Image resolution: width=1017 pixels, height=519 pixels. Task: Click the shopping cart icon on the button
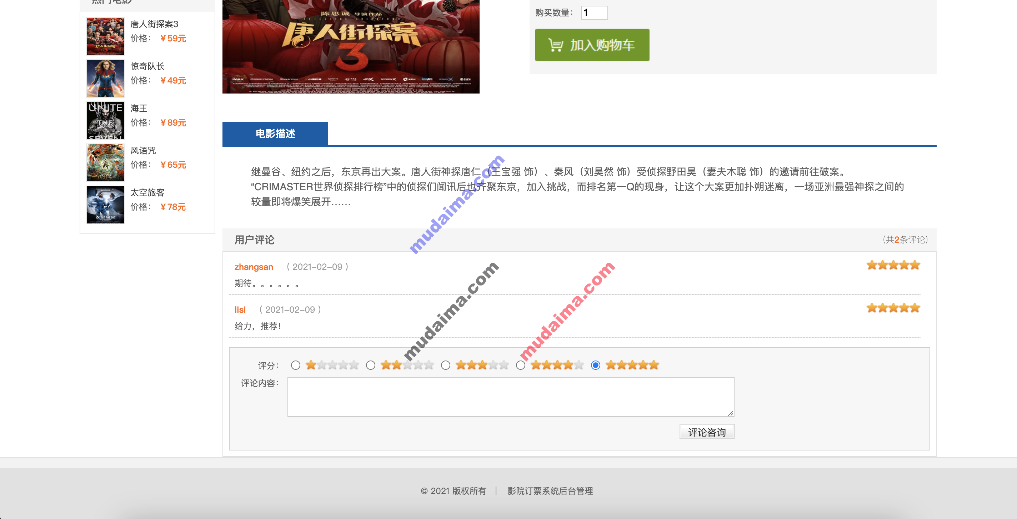pos(556,45)
